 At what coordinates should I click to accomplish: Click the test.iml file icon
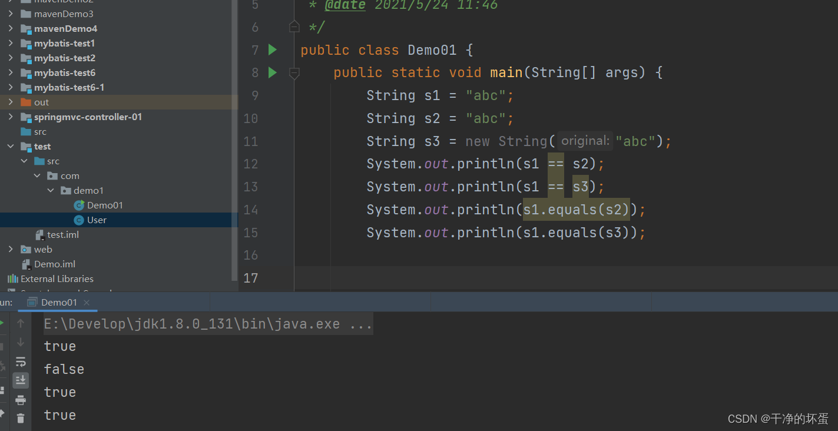tap(40, 235)
